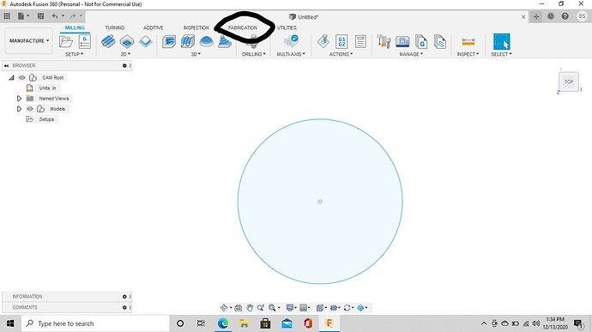The height and width of the screenshot is (332, 592).
Task: Open the Inspect dropdown menu
Action: [468, 54]
